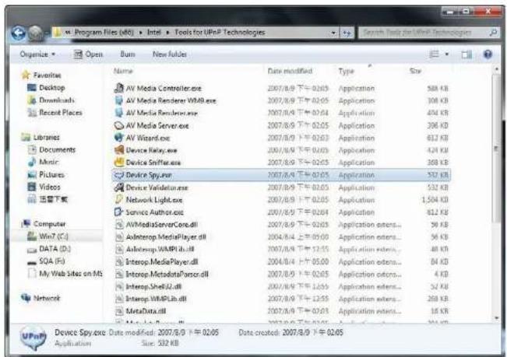This screenshot has width=507, height=357.
Task: Select the Service Author.exe icon
Action: tap(119, 212)
